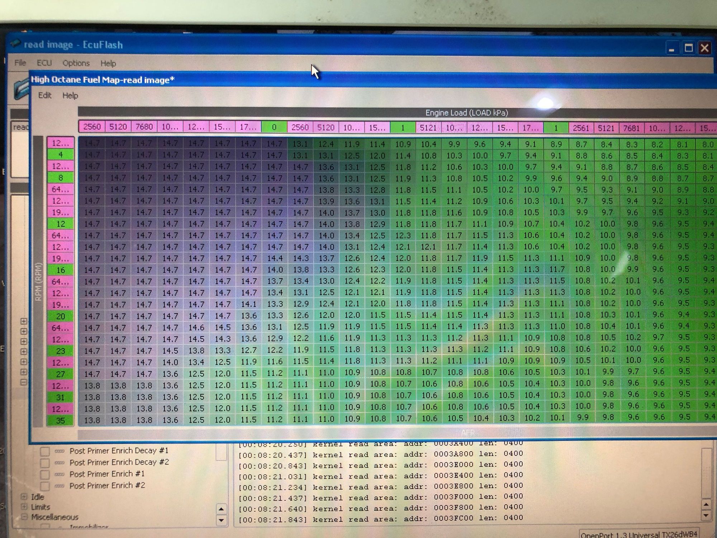Expand the Limits tree category

coord(24,507)
